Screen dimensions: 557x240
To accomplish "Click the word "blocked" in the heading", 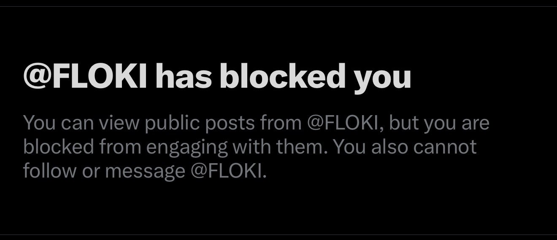I will 281,76.
